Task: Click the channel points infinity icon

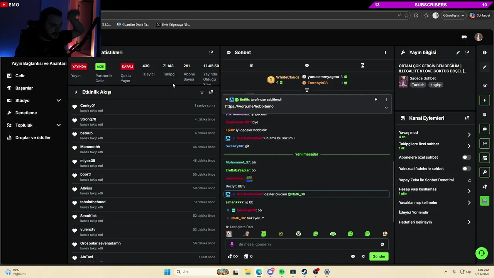Action: (233, 256)
